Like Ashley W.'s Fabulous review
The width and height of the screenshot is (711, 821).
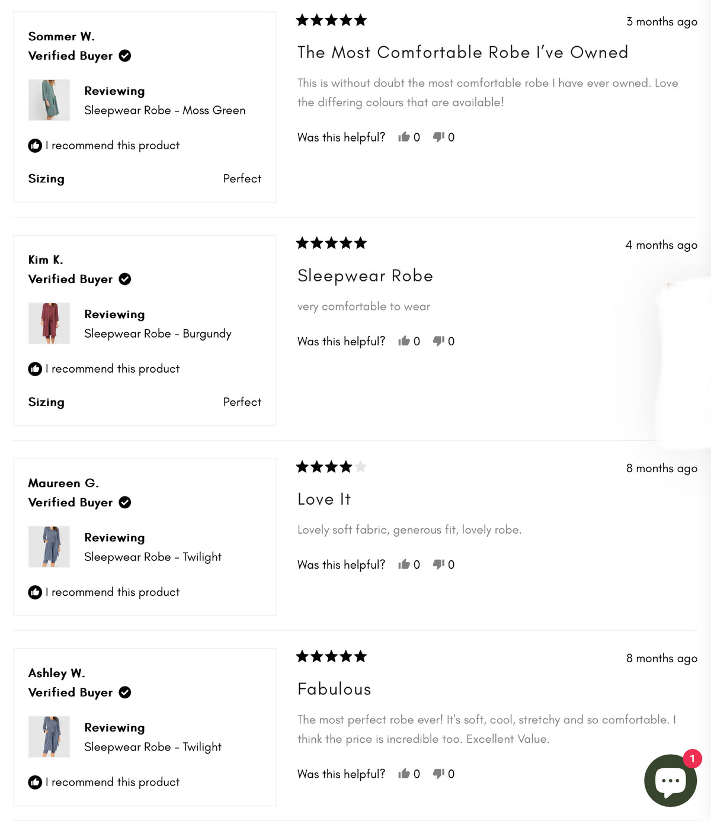click(x=404, y=774)
